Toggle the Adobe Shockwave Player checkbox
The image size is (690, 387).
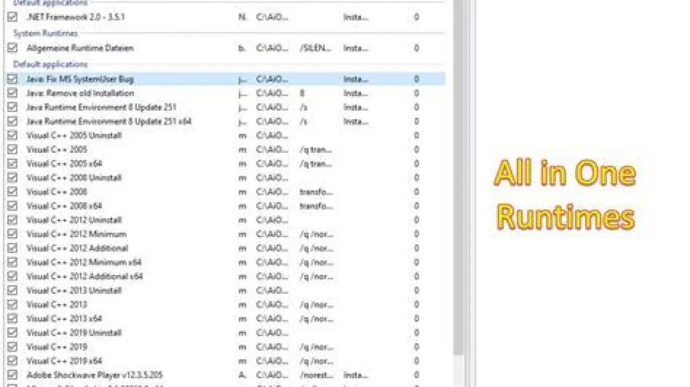pyautogui.click(x=13, y=375)
